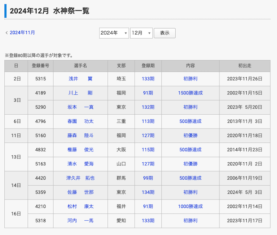Open racer 春園 功太 profile link

(x=81, y=121)
